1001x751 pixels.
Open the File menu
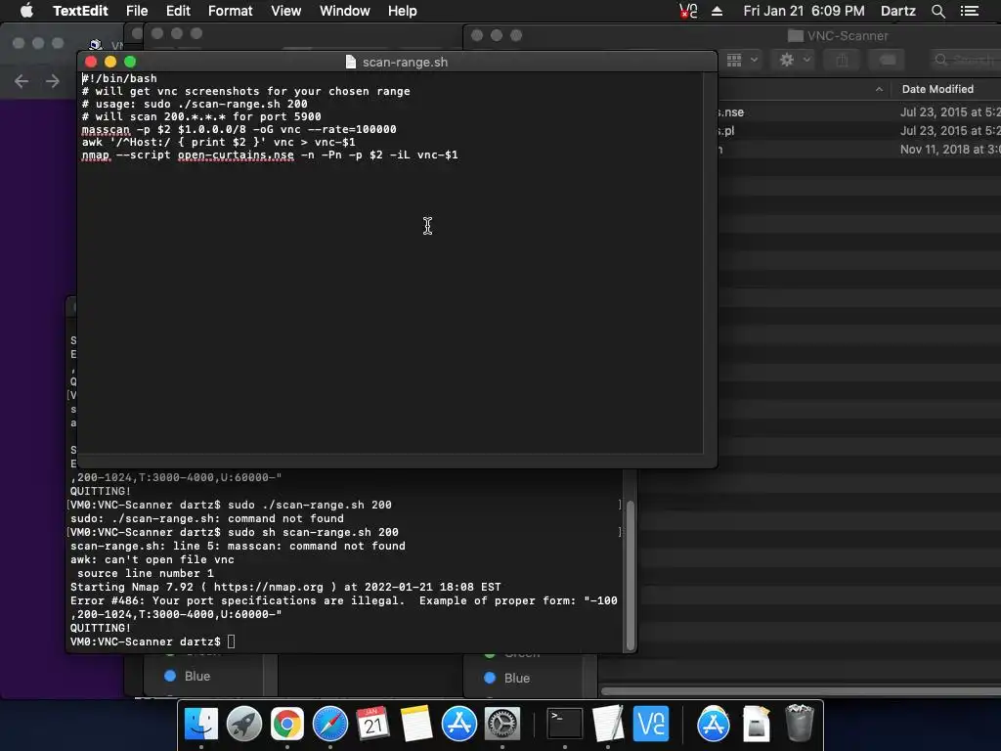tap(137, 11)
